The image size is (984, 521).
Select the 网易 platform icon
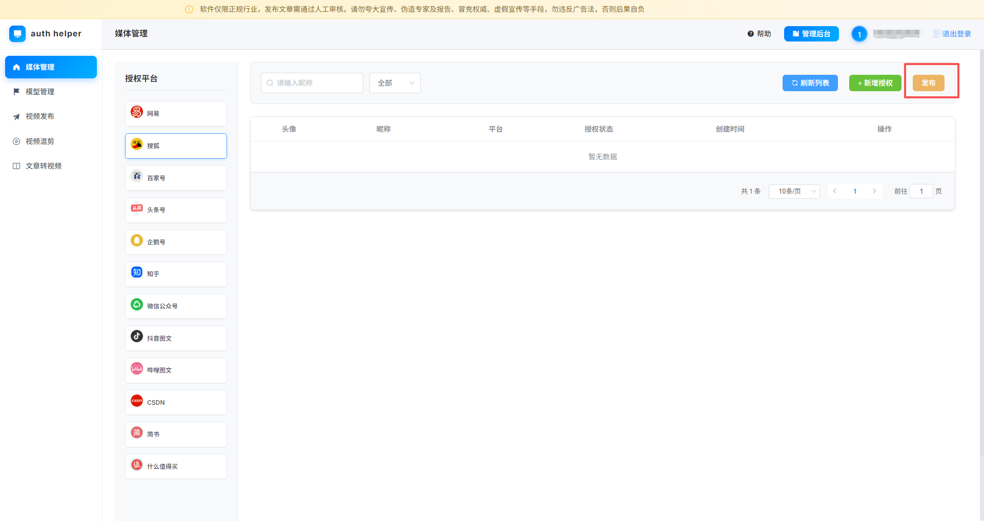[x=137, y=112]
